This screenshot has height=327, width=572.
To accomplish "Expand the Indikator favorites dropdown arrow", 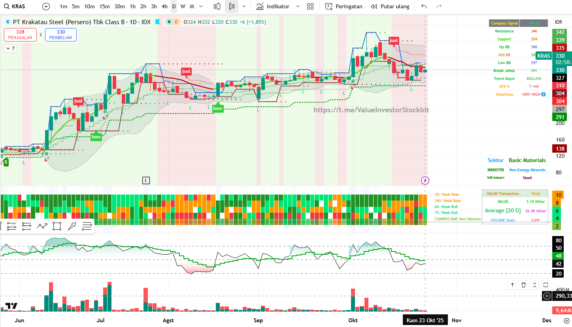I will [x=298, y=6].
